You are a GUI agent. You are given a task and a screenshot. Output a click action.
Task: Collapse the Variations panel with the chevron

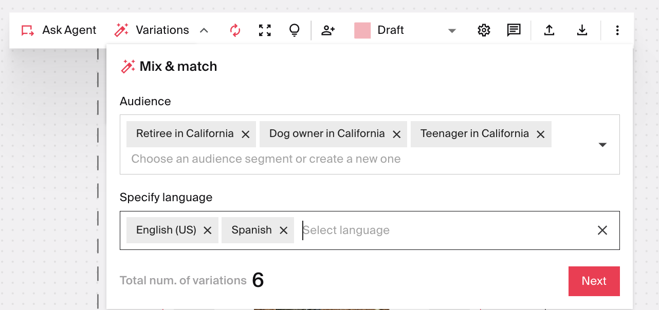204,30
